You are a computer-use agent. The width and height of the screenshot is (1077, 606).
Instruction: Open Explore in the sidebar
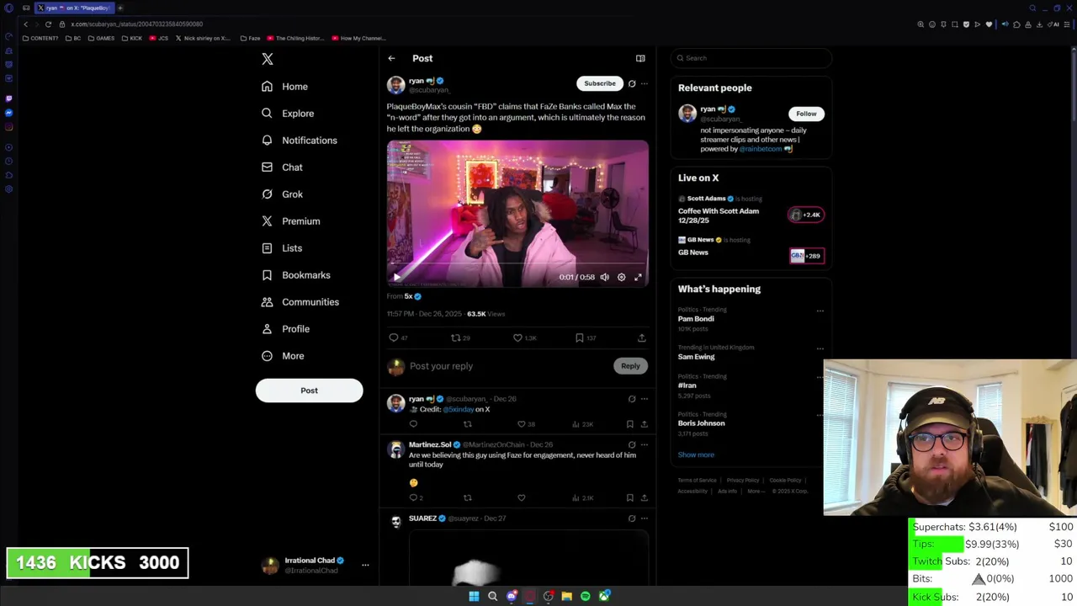click(288, 114)
